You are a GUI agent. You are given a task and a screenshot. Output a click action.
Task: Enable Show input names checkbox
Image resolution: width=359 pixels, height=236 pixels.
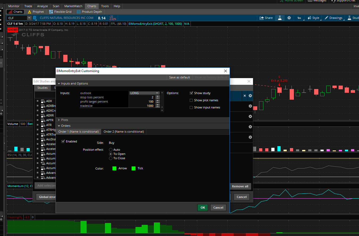point(191,107)
